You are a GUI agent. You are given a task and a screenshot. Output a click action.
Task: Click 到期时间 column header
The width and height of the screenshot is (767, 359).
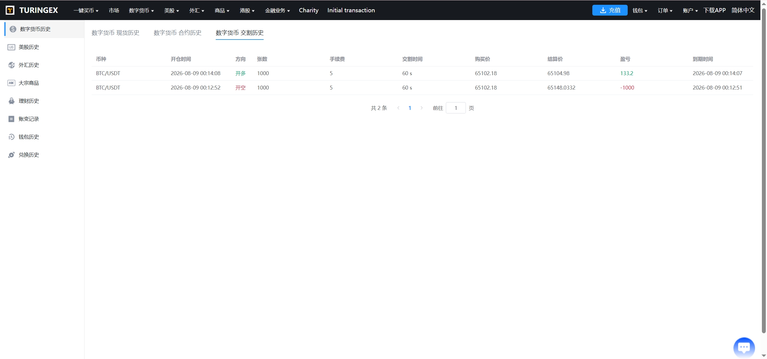click(x=703, y=59)
